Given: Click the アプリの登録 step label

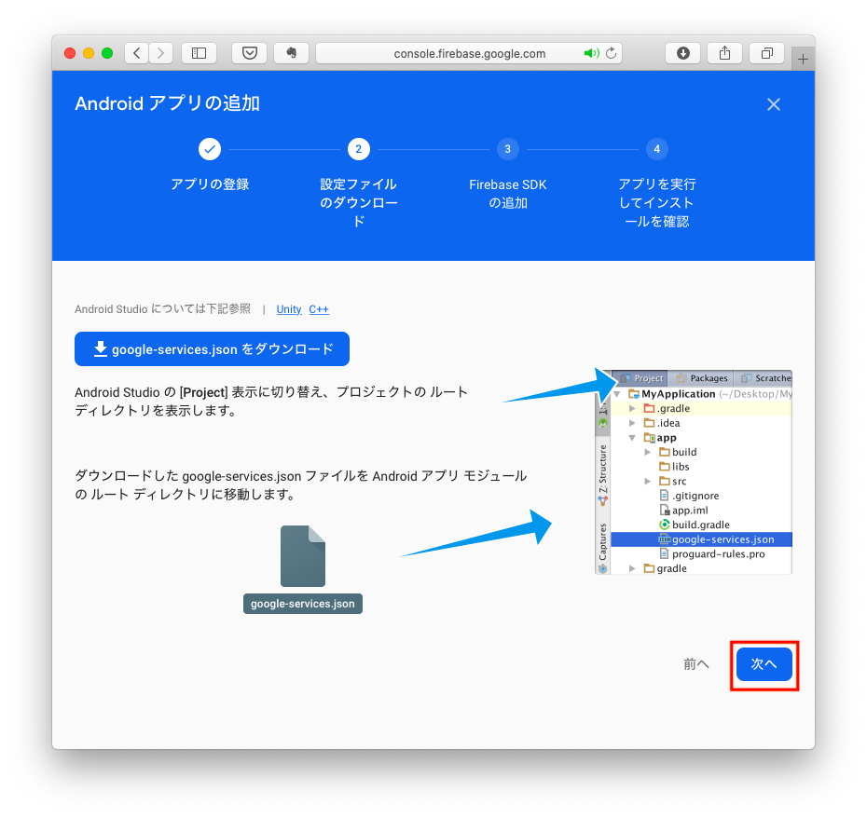Looking at the screenshot, I should pyautogui.click(x=210, y=184).
